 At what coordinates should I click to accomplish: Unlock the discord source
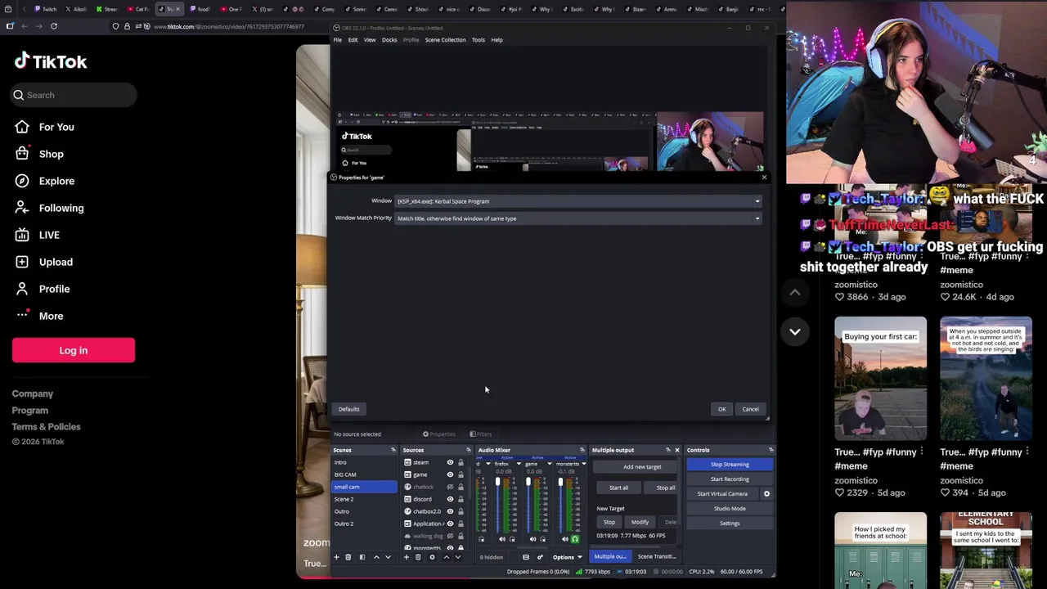pyautogui.click(x=461, y=499)
